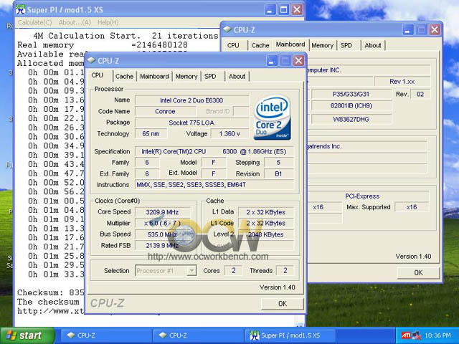Screen dimensions: 459x344
Task: Click the sensor value 'W83627DHG'
Action: [x=351, y=119]
